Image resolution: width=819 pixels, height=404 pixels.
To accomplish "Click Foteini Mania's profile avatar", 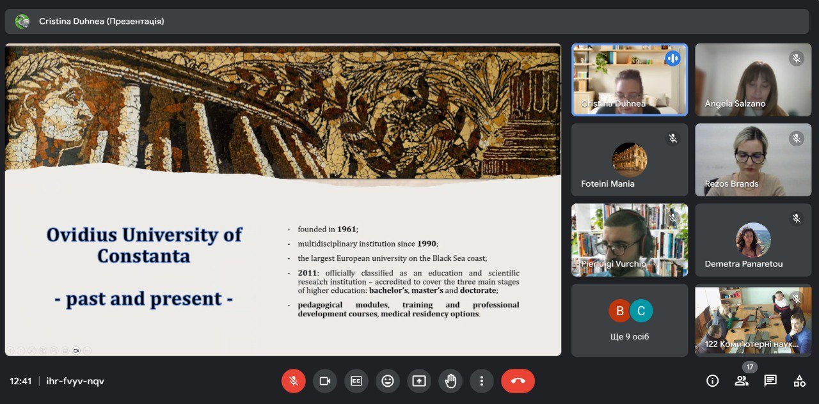I will (630, 159).
